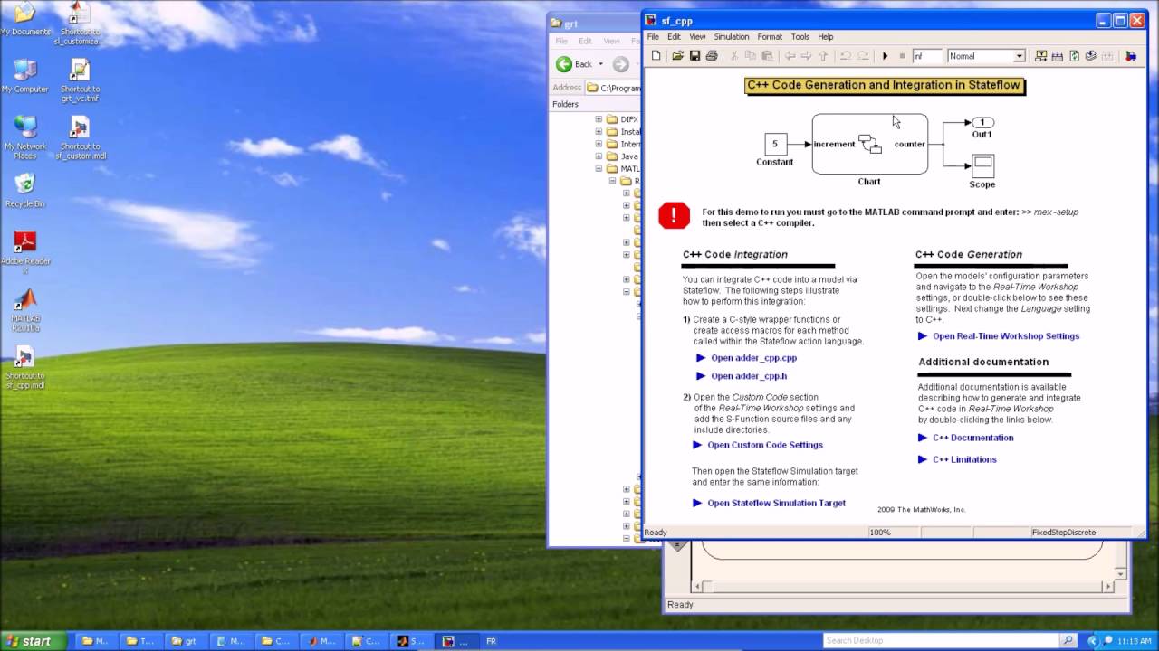Click the Cut scissors icon in toolbar
1159x651 pixels.
pyautogui.click(x=734, y=56)
